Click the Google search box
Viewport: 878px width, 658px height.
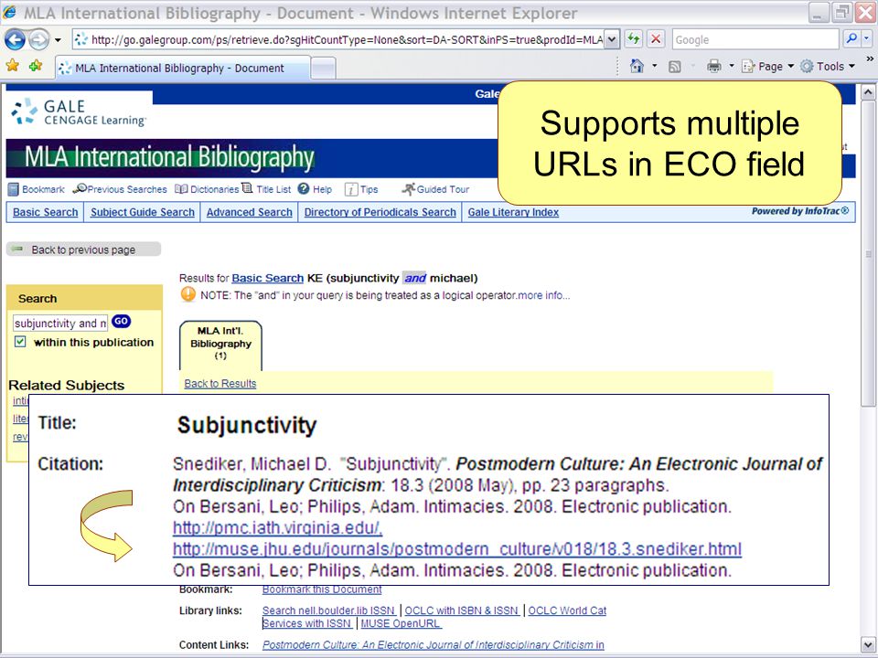tap(755, 39)
